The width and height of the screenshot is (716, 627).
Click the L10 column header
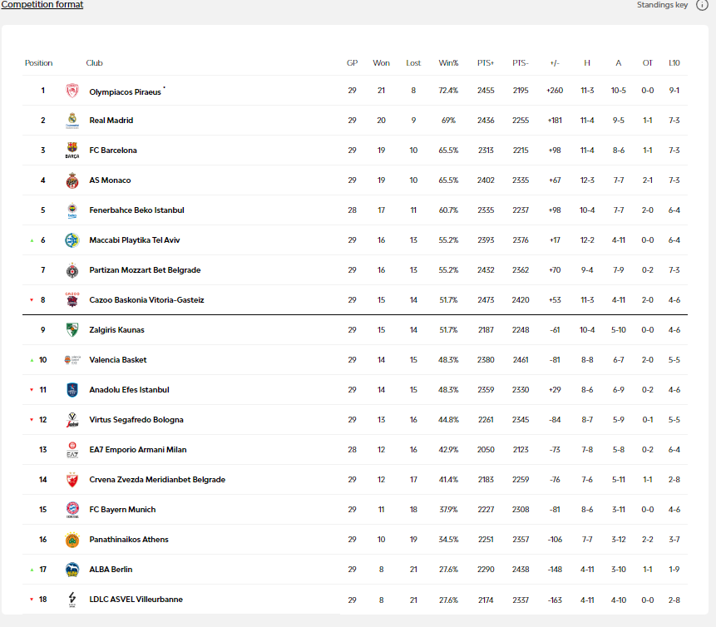tap(674, 63)
